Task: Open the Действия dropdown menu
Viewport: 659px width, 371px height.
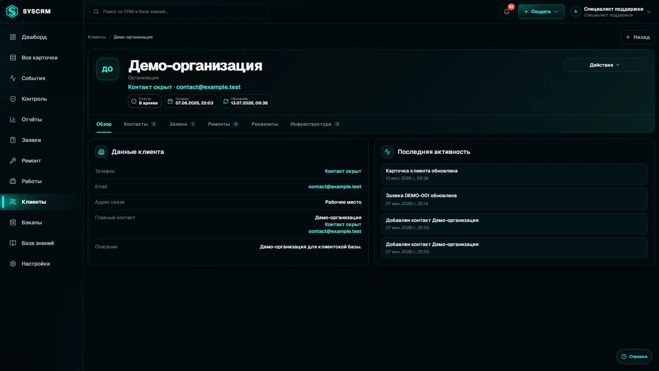Action: 605,65
